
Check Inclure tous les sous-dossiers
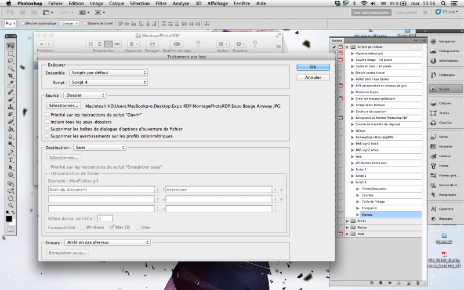point(47,122)
